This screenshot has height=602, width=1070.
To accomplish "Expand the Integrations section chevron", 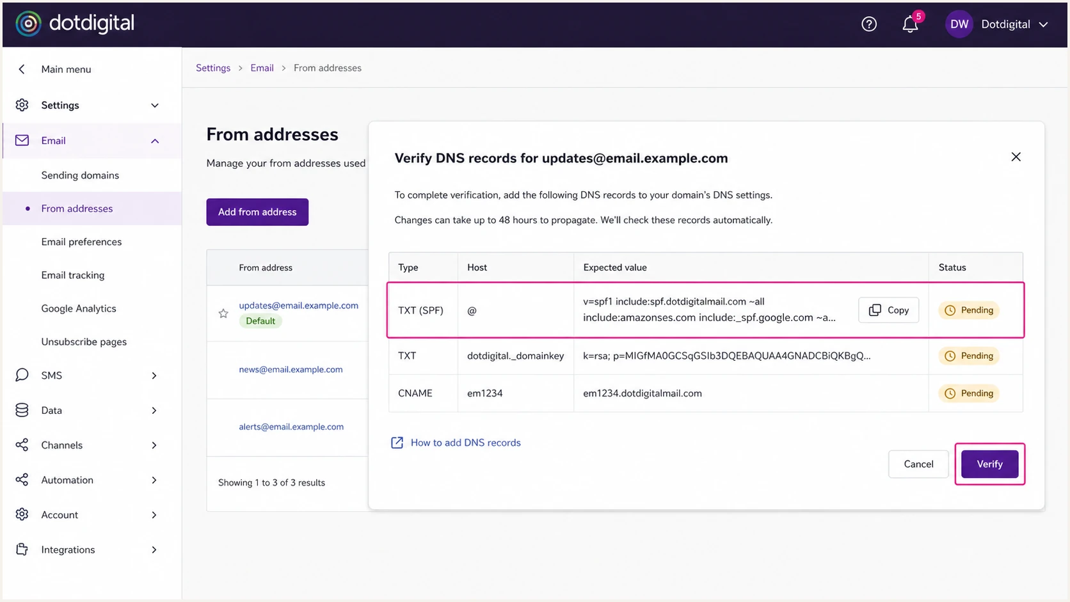I will point(154,550).
